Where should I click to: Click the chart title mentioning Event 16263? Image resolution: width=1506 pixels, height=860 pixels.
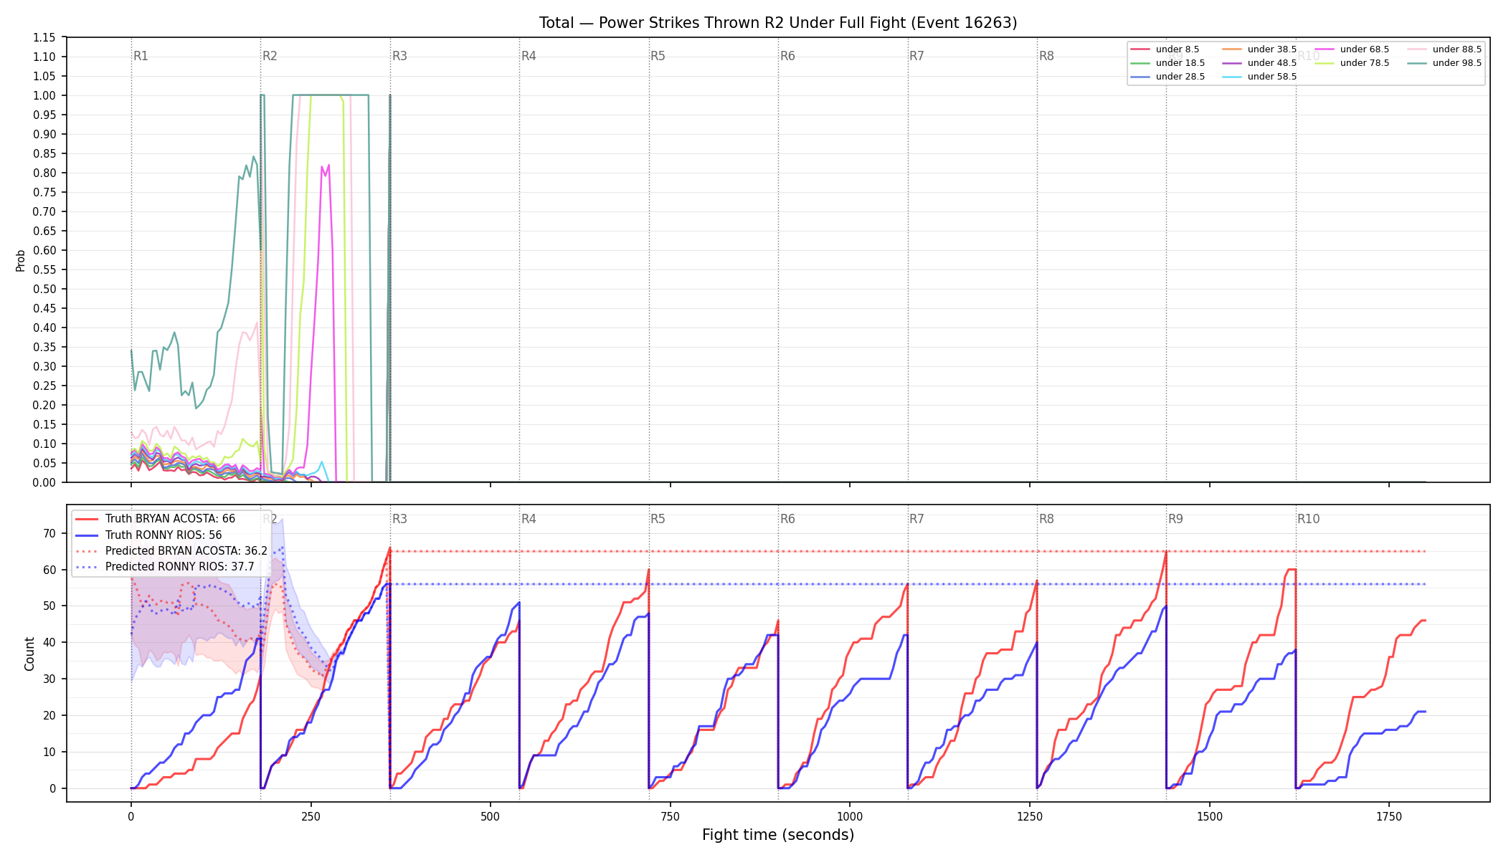point(778,23)
